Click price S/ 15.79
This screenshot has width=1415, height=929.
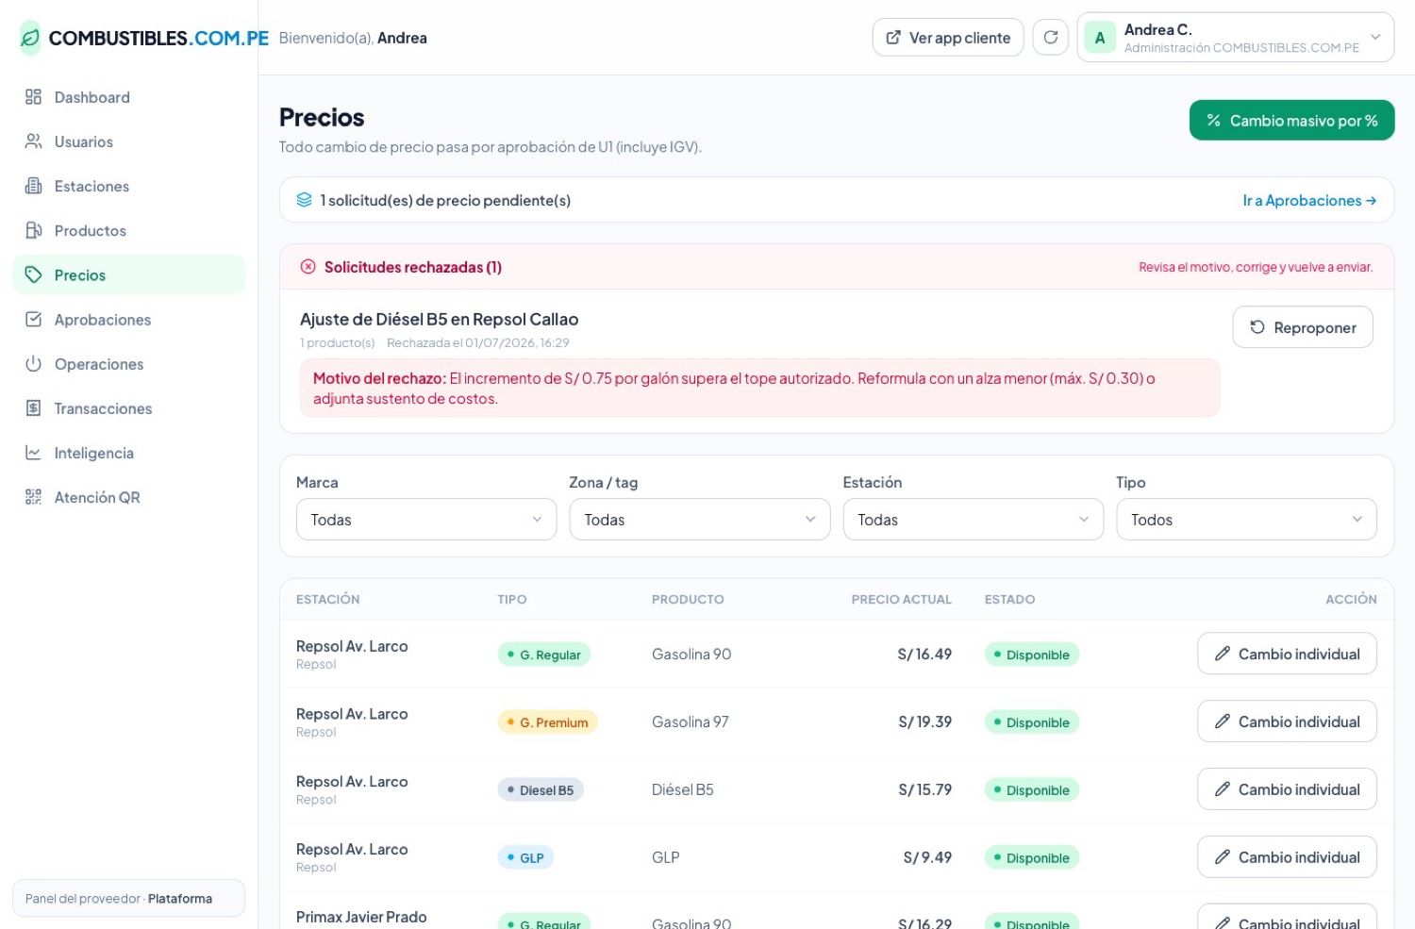click(x=924, y=789)
